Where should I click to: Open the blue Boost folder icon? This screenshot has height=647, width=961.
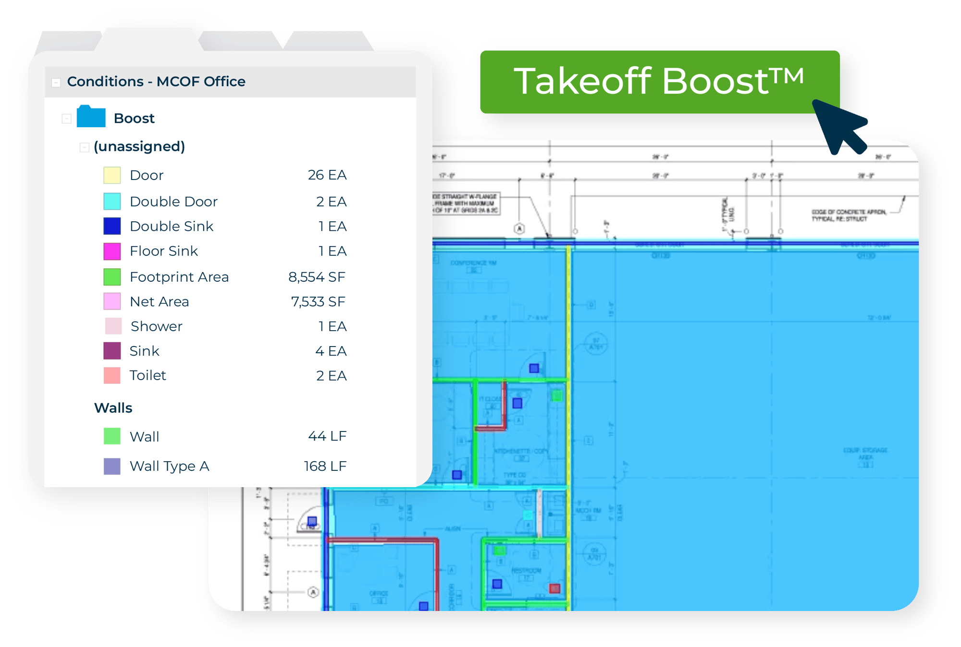coord(91,116)
